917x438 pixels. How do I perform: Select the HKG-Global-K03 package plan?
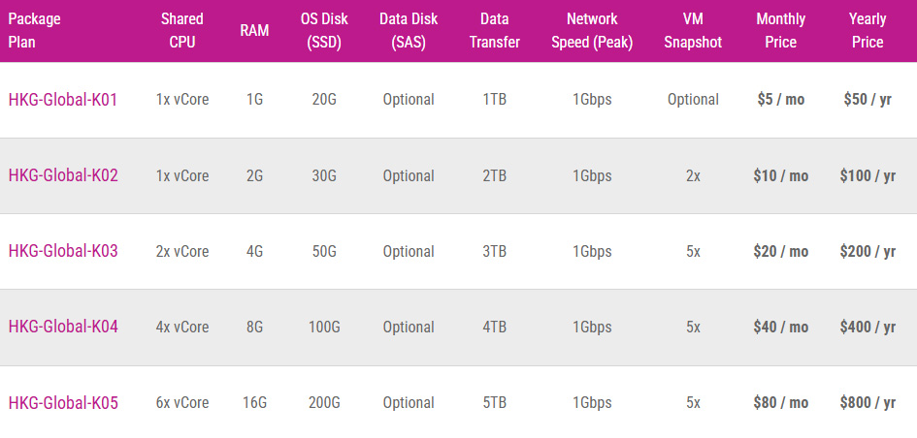pyautogui.click(x=63, y=251)
